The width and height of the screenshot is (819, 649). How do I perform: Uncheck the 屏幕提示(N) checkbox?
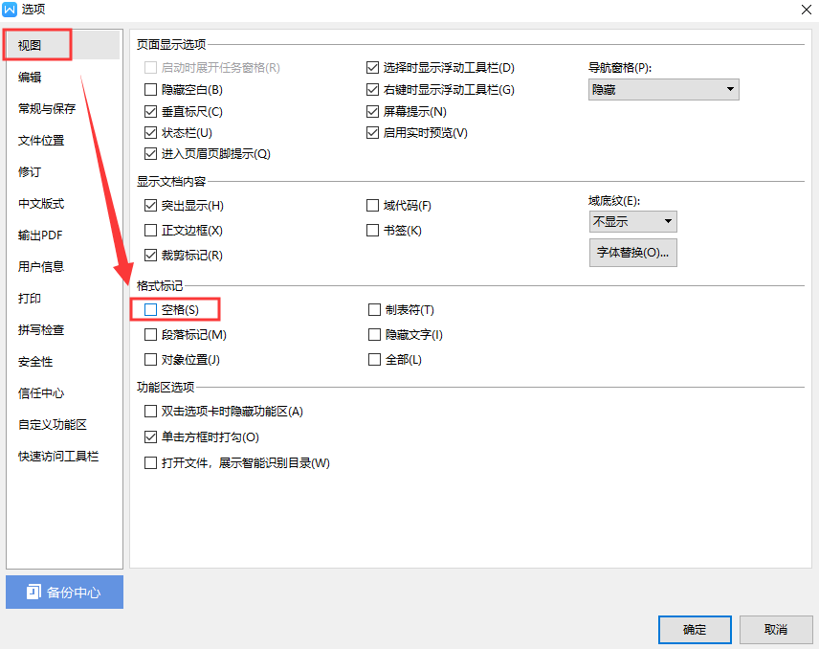372,112
